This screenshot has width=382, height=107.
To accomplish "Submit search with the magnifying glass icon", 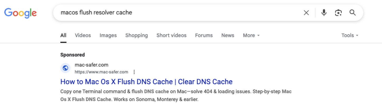I will 353,13.
